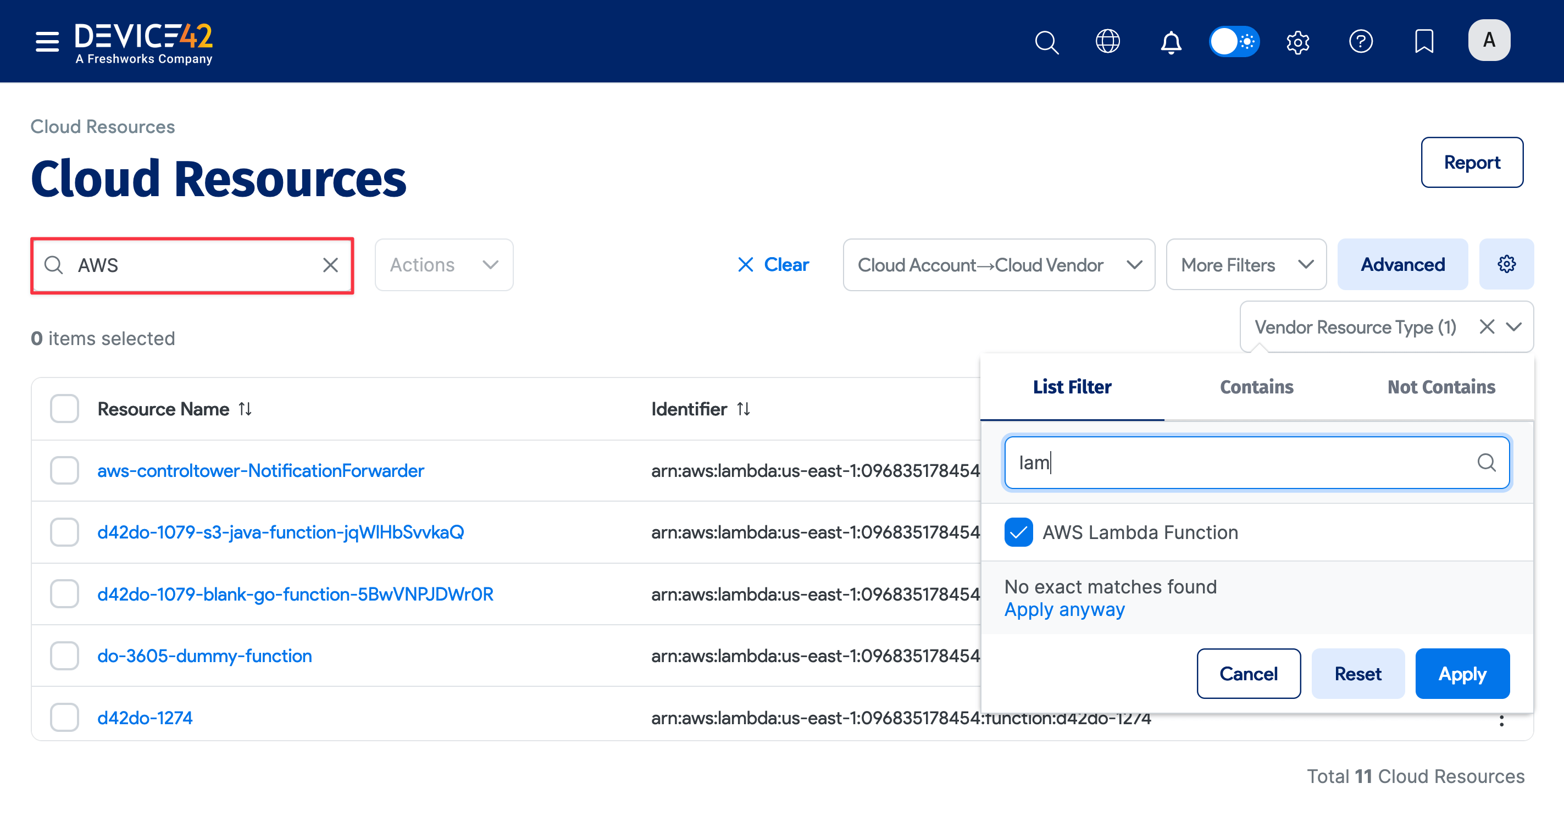Uncheck AWS Lambda Function
This screenshot has height=822, width=1564.
1018,532
